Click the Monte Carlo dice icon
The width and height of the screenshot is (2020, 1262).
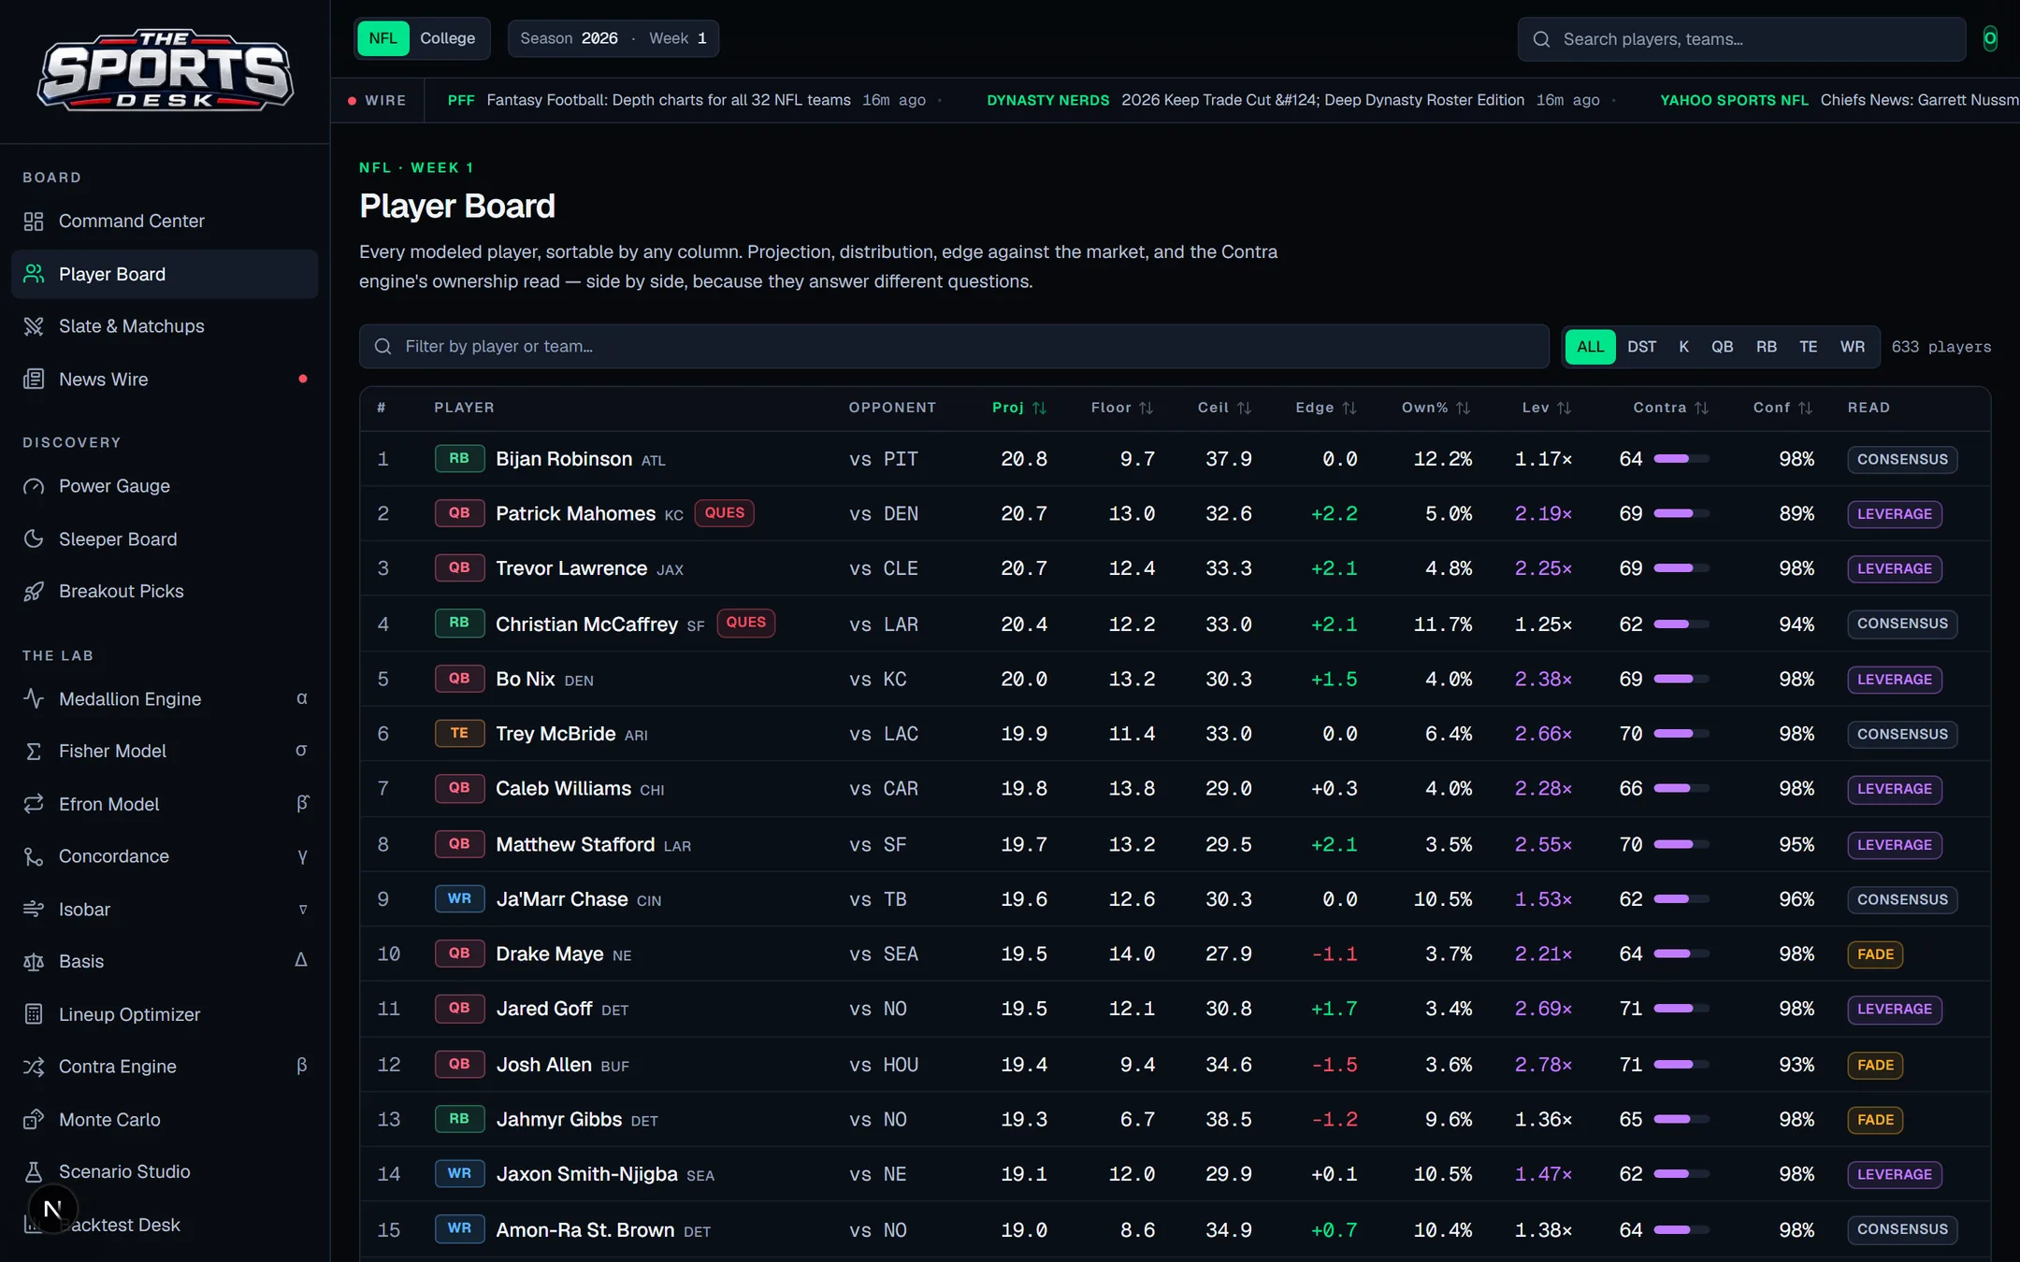[x=34, y=1119]
